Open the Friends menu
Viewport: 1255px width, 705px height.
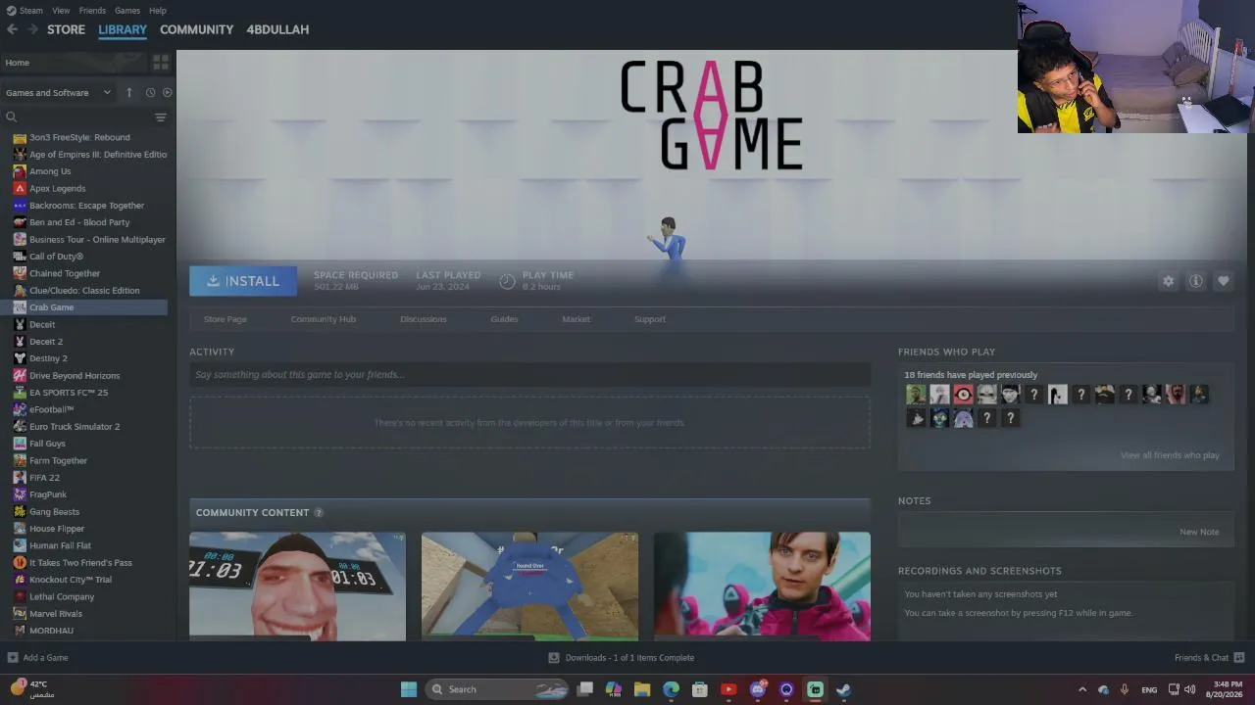tap(92, 11)
